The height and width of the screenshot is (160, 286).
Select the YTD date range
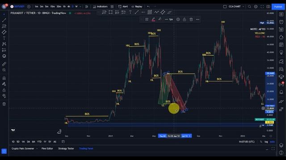point(39,142)
